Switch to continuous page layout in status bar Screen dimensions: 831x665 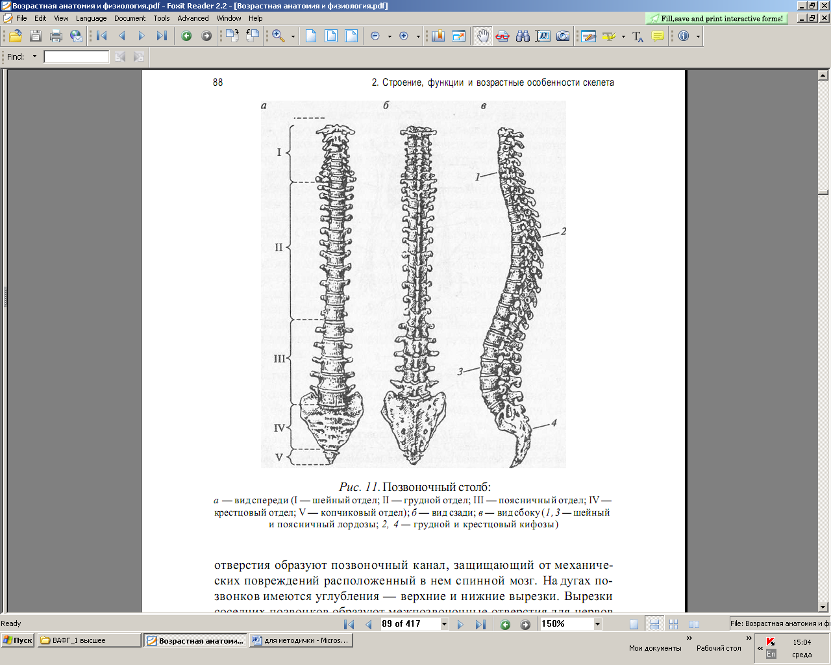654,624
